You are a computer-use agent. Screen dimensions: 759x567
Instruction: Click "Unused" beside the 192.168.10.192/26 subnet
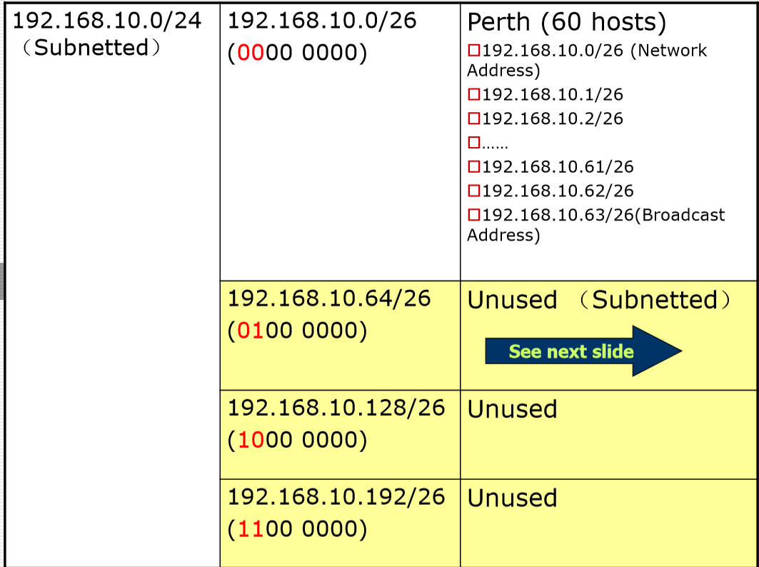pos(512,498)
